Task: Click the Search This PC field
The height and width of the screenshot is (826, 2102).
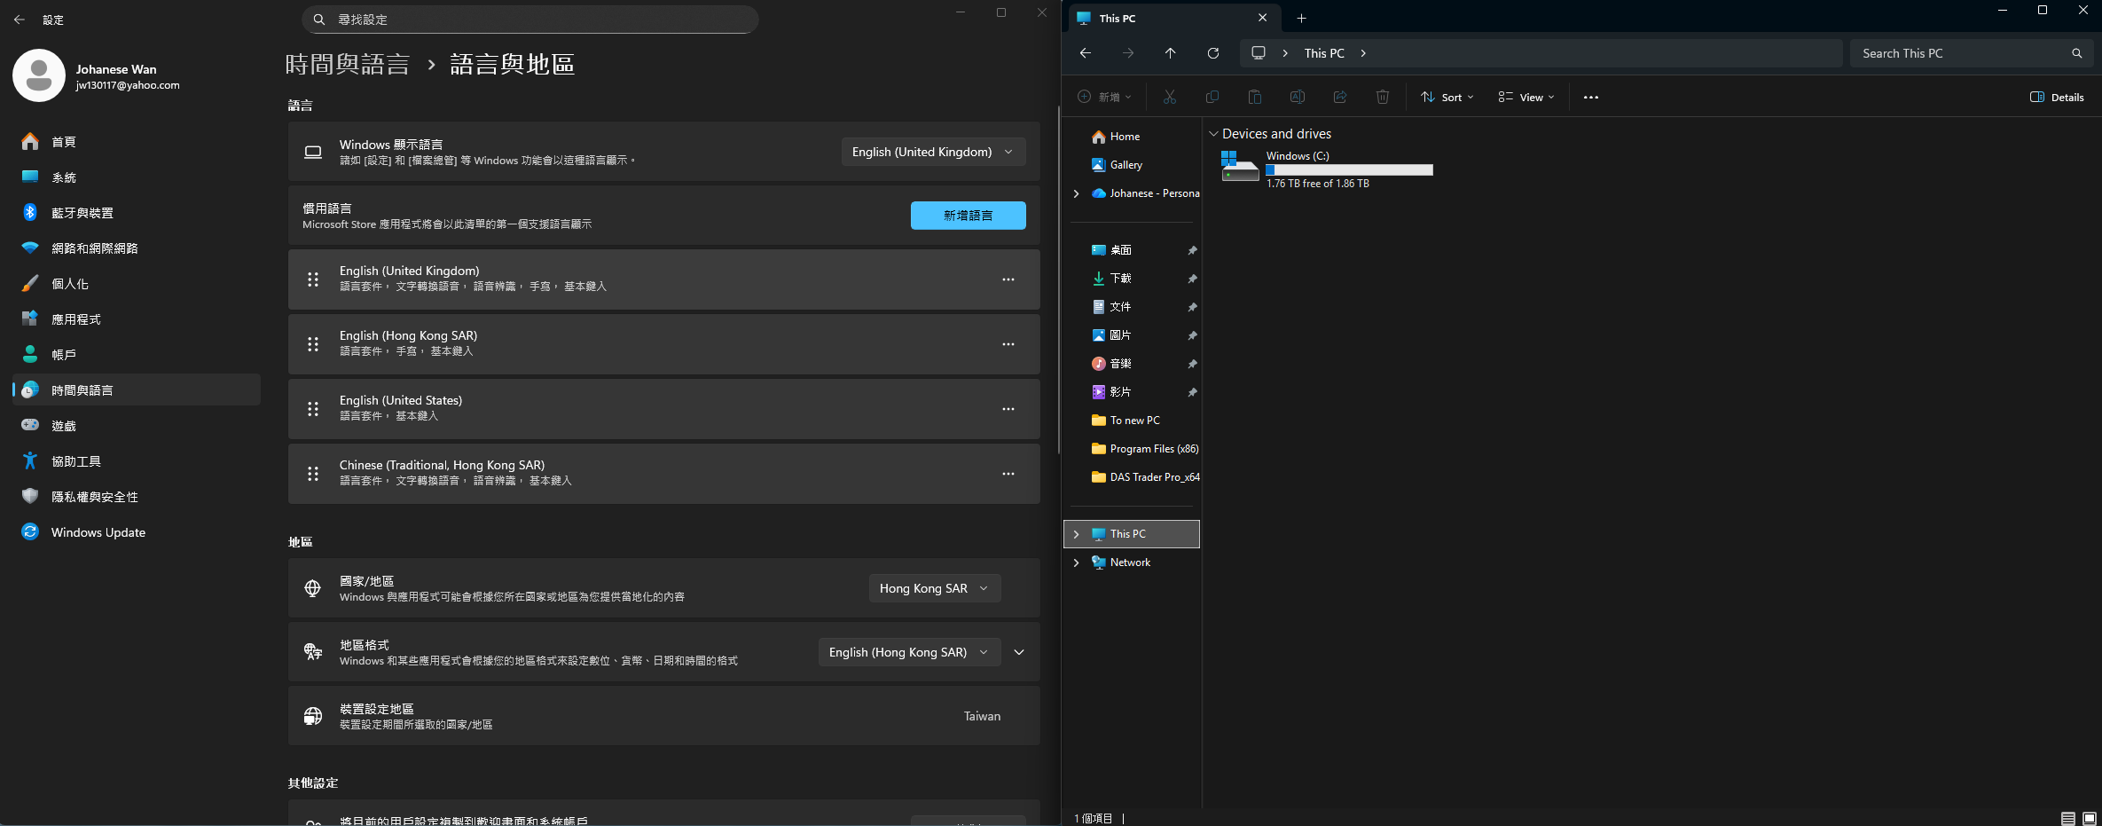Action: (x=1960, y=53)
